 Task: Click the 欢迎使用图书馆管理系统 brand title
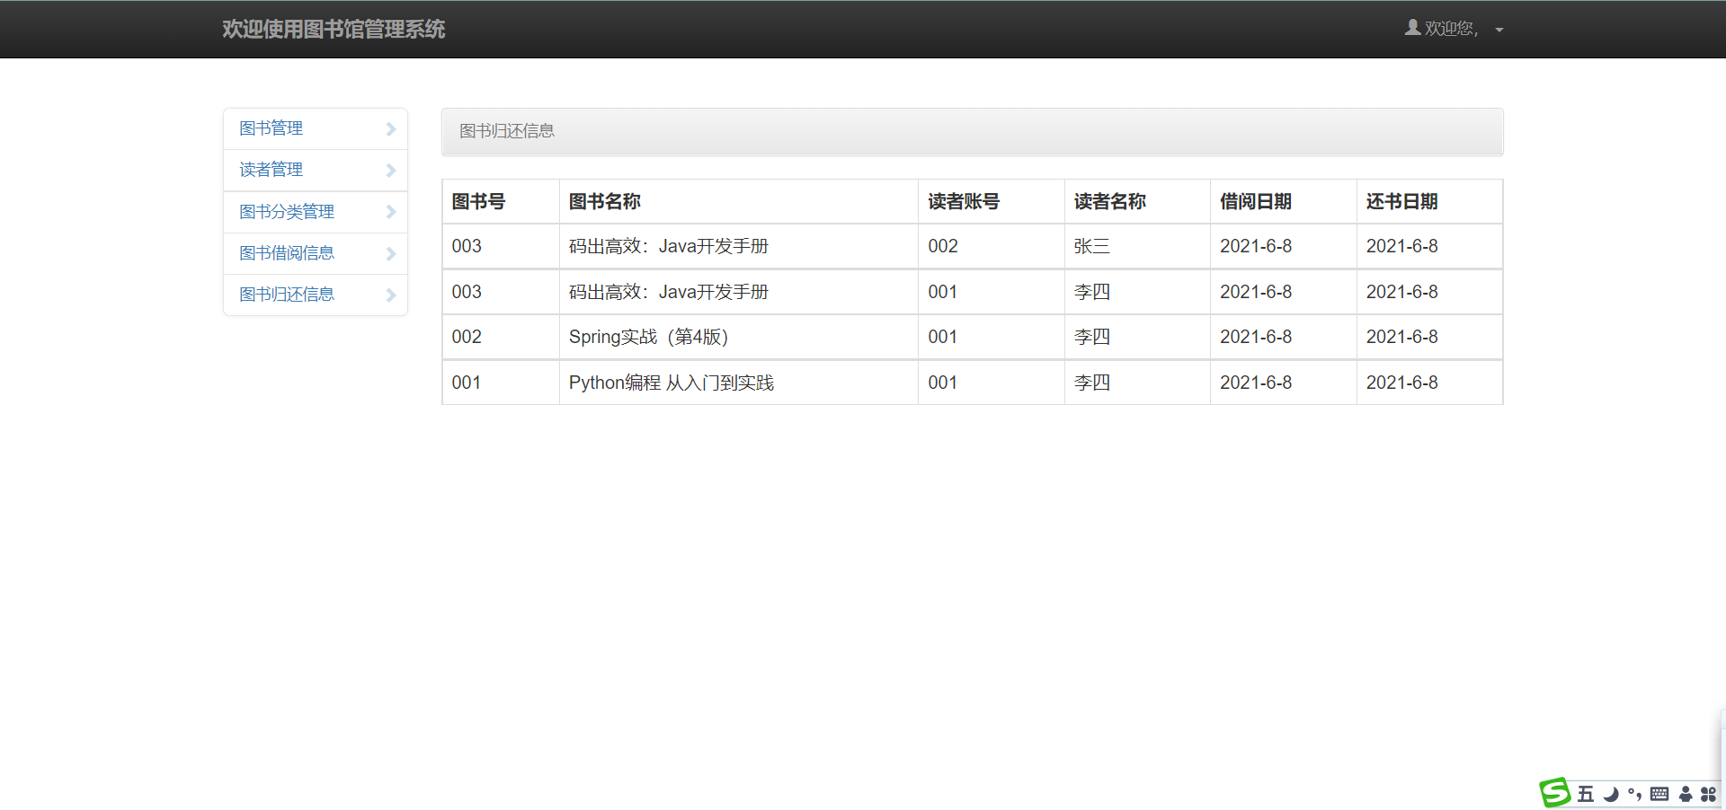(x=334, y=29)
